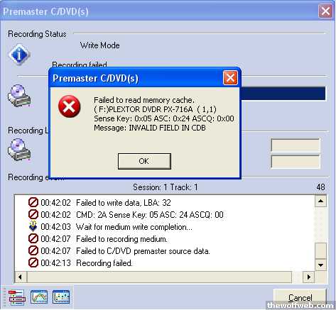336x310 pixels.
Task: Open the event list view icon
Action: click(x=16, y=297)
